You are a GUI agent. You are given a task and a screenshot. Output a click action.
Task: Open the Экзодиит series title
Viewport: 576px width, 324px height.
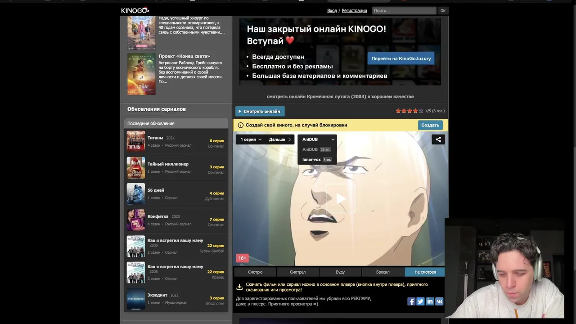click(157, 295)
